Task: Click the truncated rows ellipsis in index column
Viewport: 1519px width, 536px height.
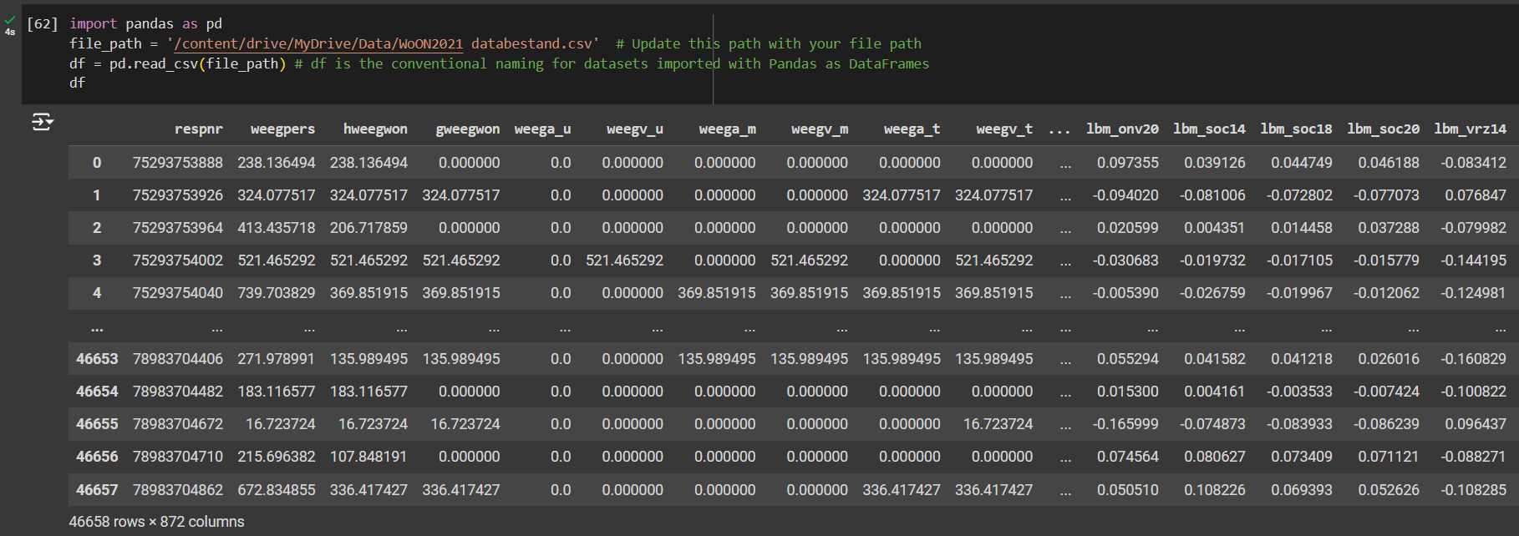Action: pos(97,326)
